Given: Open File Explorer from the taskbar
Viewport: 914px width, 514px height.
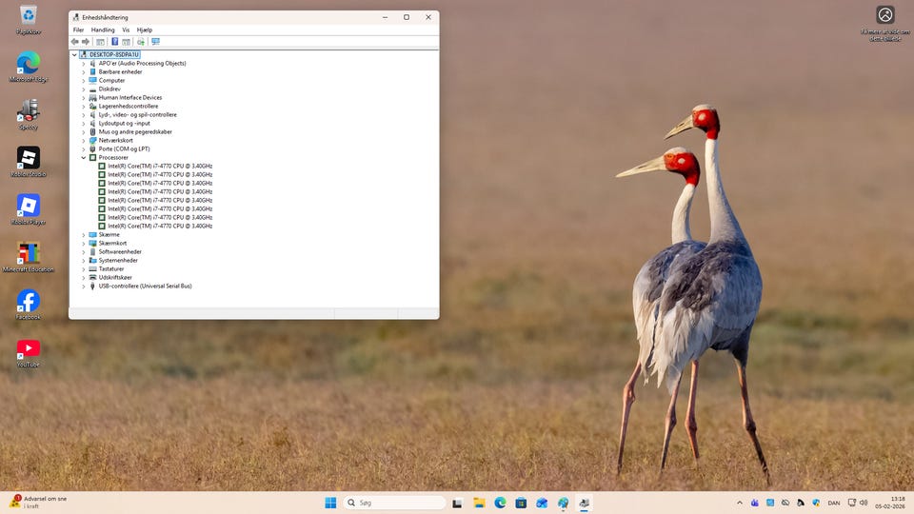Looking at the screenshot, I should 479,503.
